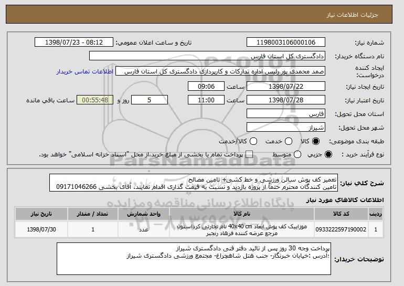Image resolution: width=404 pixels, height=286 pixels.
Task: Select the quantity cell in row 1398/07/30
Action: (x=93, y=229)
